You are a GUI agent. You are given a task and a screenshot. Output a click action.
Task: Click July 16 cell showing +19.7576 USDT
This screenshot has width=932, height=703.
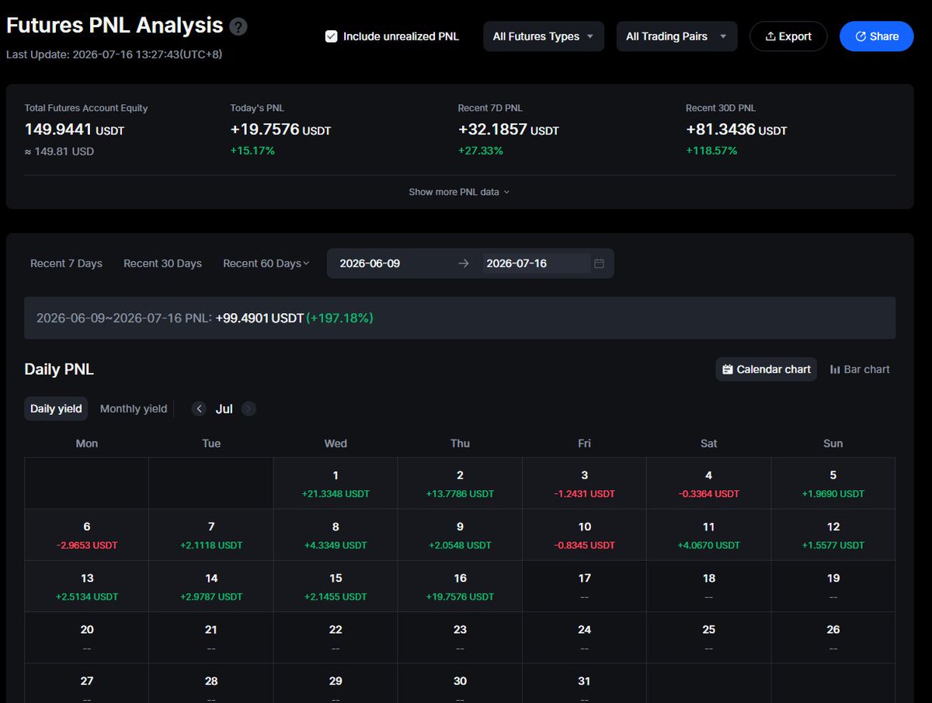pos(460,586)
